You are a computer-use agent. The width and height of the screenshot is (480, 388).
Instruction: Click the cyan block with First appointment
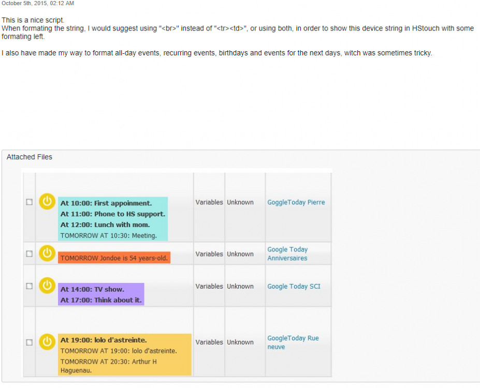click(x=113, y=219)
